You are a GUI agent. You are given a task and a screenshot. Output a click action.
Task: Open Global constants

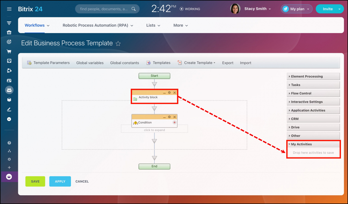(125, 63)
